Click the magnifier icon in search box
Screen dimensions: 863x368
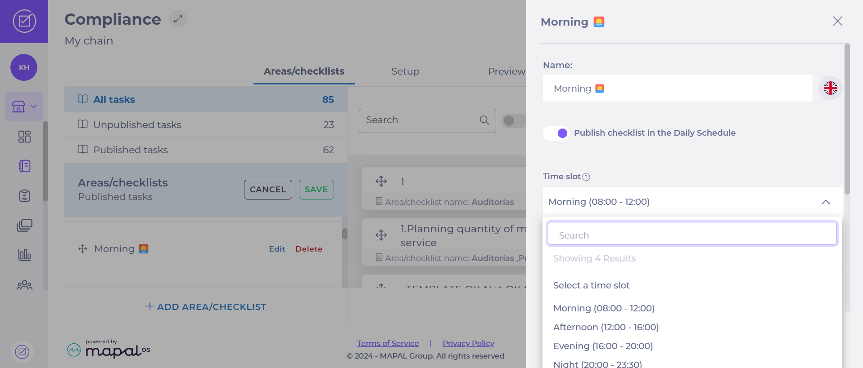[484, 120]
